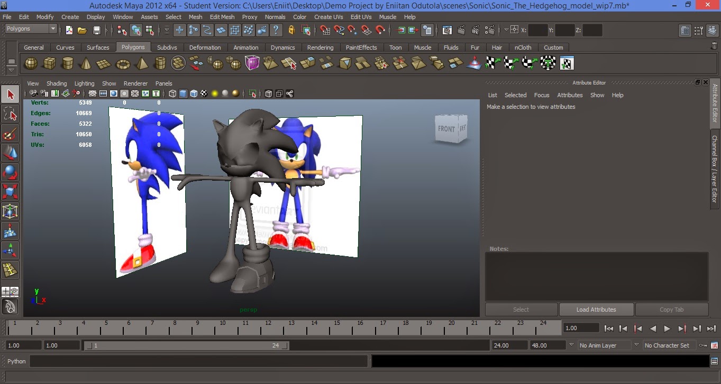Screen dimensions: 721x384
Task: Create a polygon cone from the shelf
Action: point(86,64)
